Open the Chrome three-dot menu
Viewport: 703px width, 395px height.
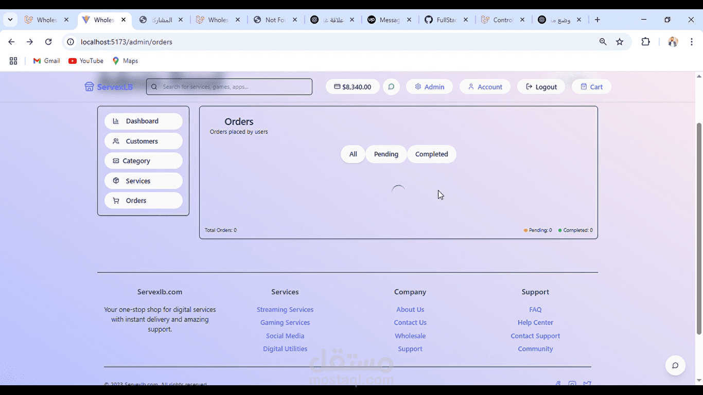pyautogui.click(x=691, y=42)
